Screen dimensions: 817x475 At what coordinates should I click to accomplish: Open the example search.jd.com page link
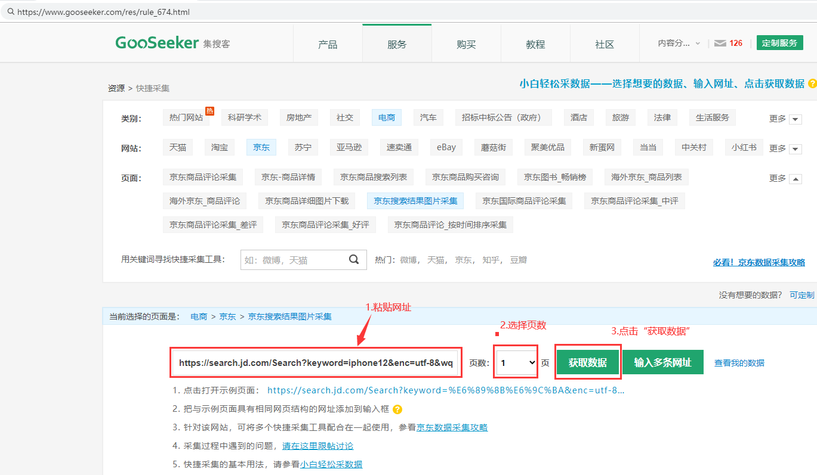446,390
